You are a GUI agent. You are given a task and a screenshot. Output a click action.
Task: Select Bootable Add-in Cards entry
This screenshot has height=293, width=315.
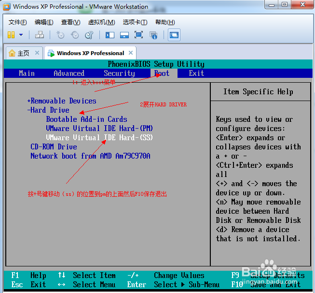[86, 119]
